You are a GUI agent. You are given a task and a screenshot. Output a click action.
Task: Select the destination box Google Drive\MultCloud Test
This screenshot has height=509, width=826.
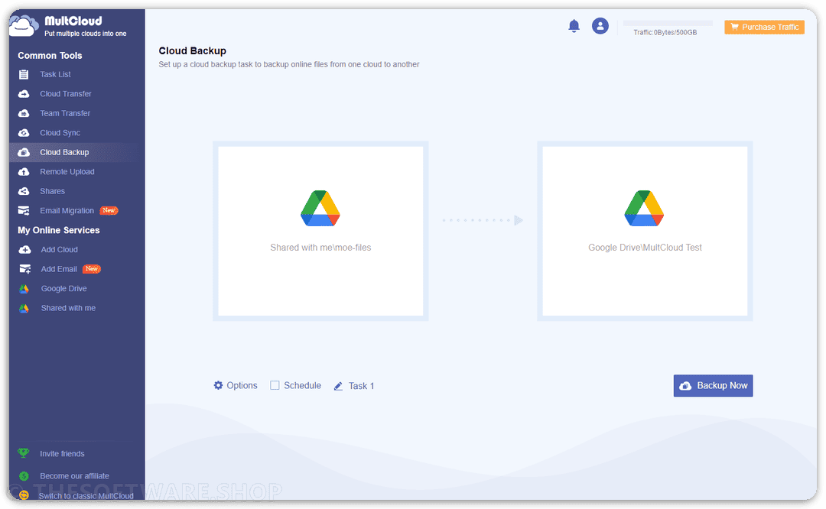[x=645, y=231]
